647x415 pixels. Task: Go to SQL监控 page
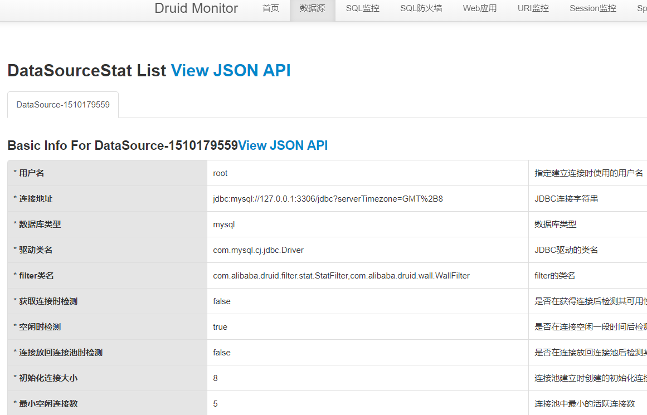click(x=362, y=8)
